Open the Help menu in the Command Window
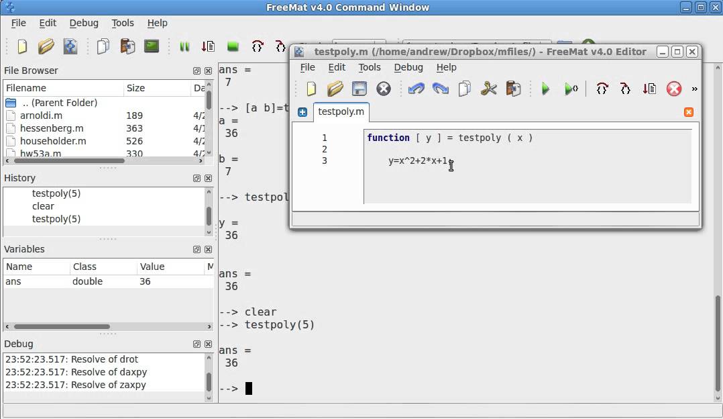Image resolution: width=723 pixels, height=419 pixels. coord(157,23)
